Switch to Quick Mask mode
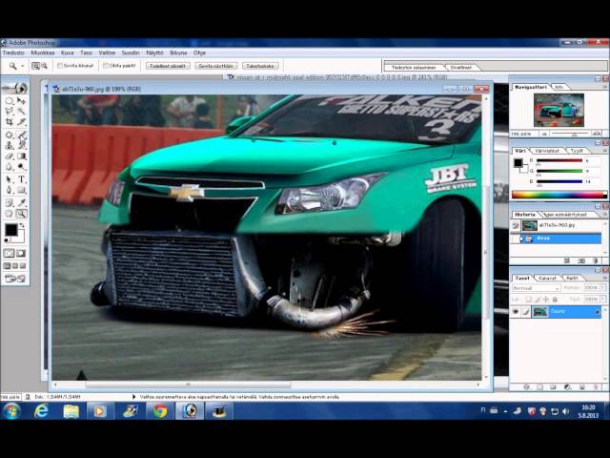 click(x=21, y=254)
